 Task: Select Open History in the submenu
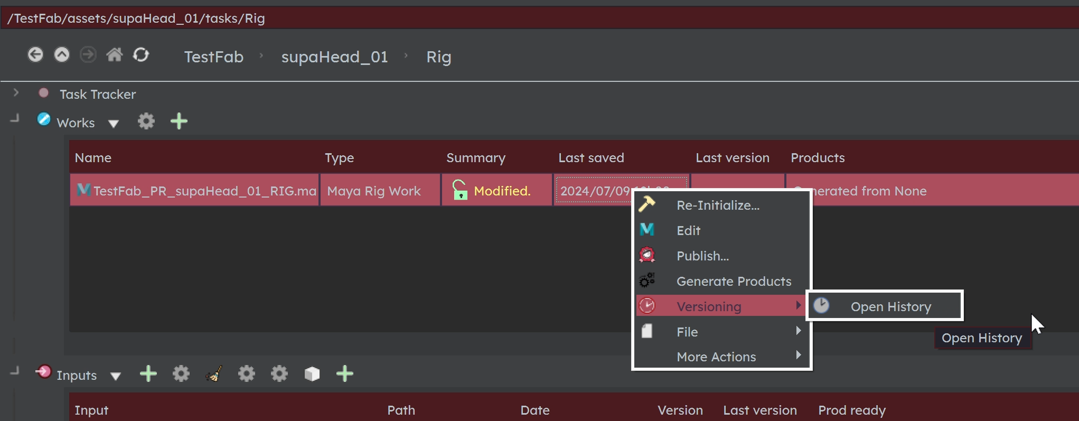pyautogui.click(x=885, y=306)
